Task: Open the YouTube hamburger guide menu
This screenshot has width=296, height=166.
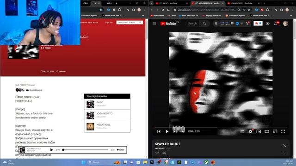Action: coord(154,24)
